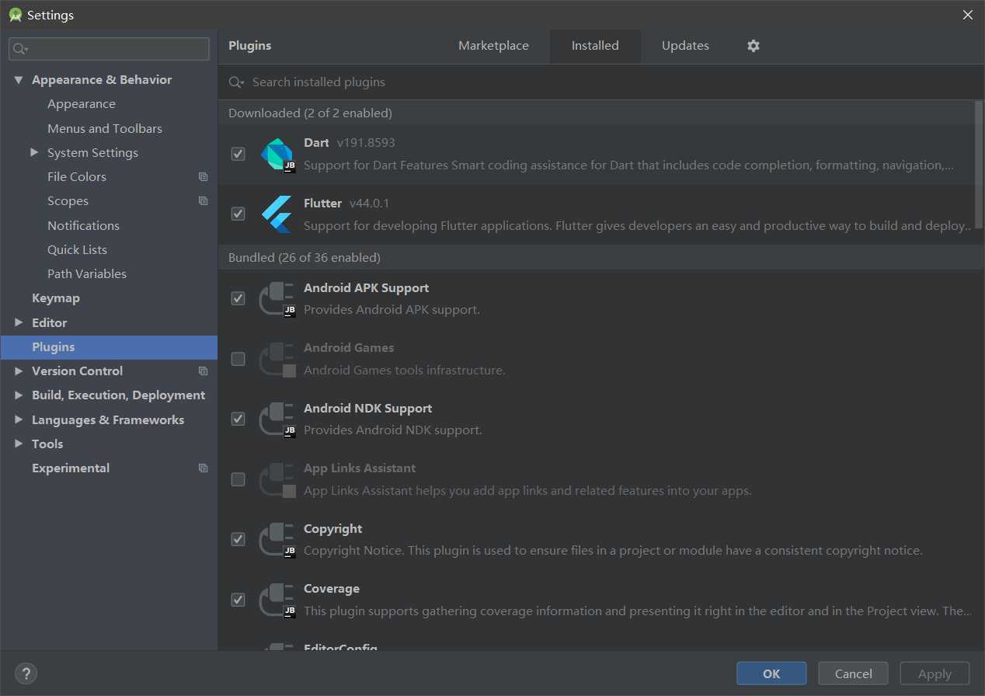
Task: Click the Coverage plugin icon
Action: tap(277, 599)
